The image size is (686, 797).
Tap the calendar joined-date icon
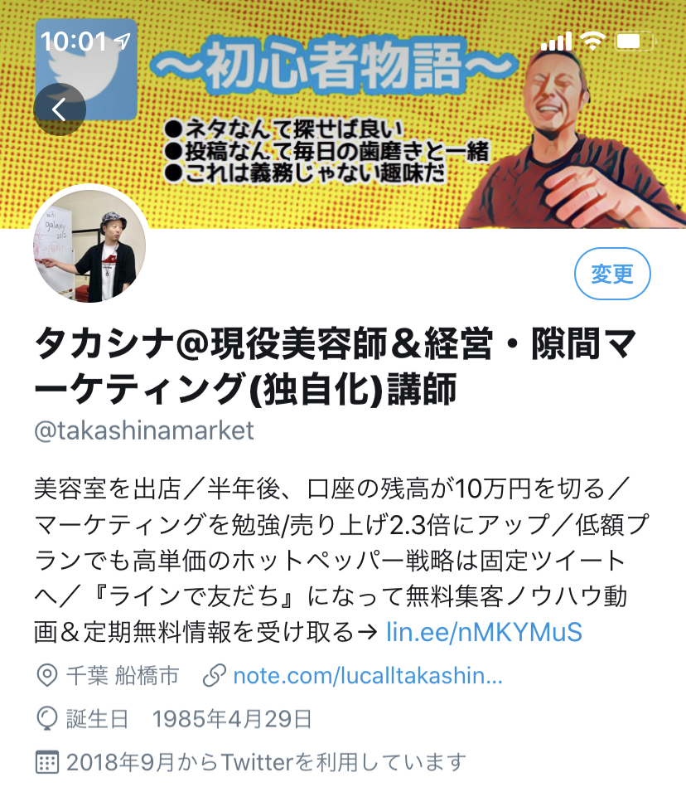coord(47,762)
